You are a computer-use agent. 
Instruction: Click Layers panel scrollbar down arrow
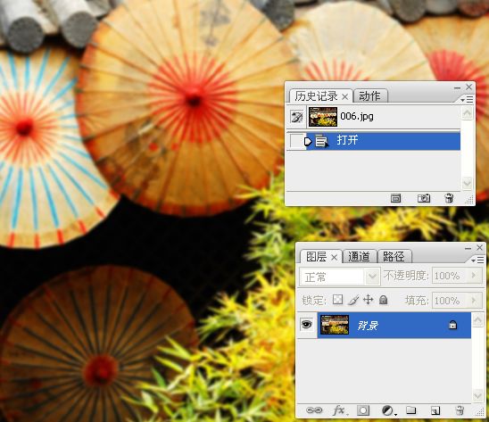(477, 395)
